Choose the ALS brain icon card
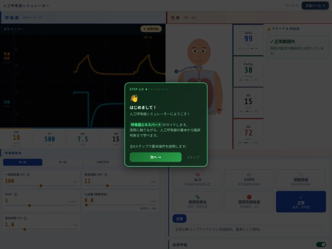 [197, 179]
